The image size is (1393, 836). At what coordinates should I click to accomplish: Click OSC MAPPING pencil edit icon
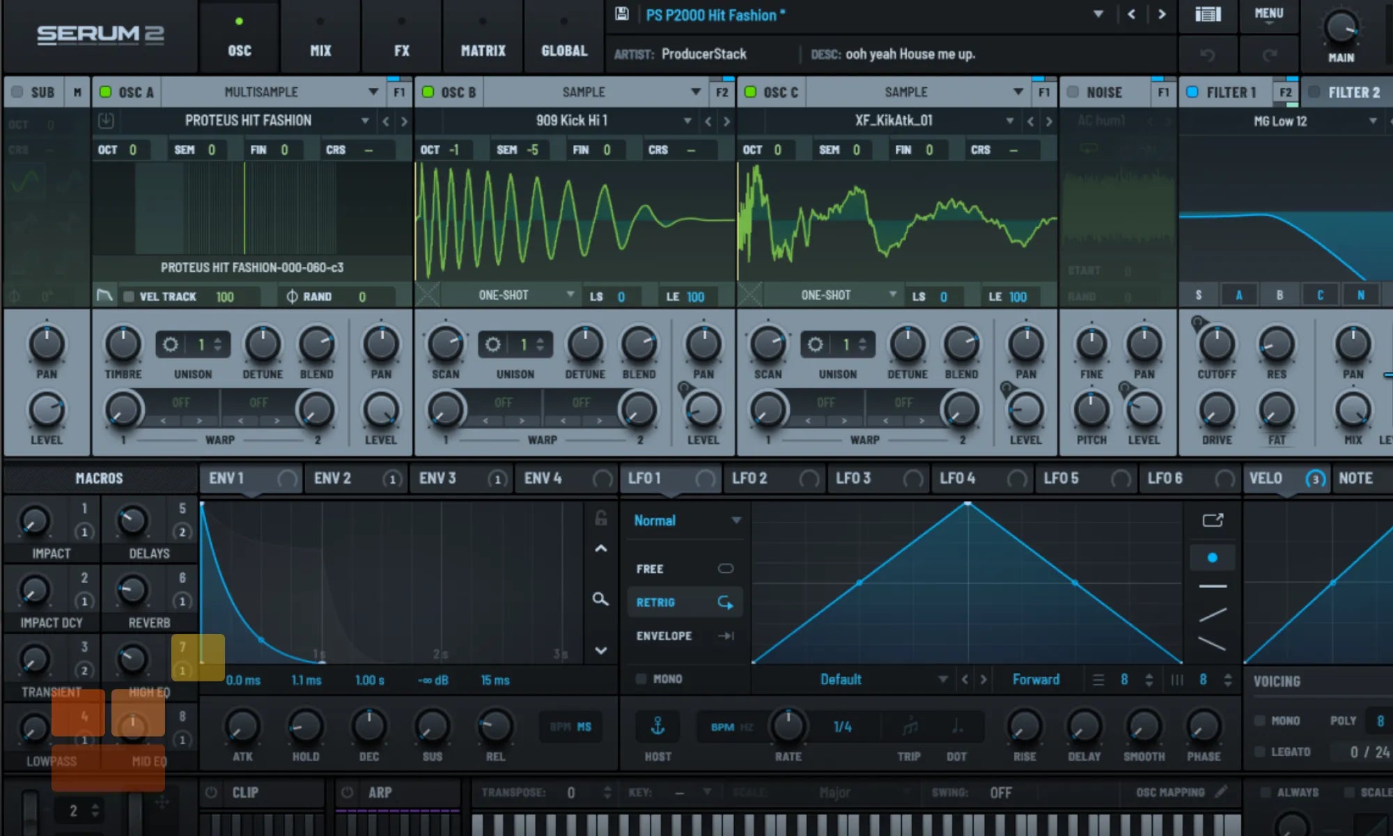coord(1221,792)
